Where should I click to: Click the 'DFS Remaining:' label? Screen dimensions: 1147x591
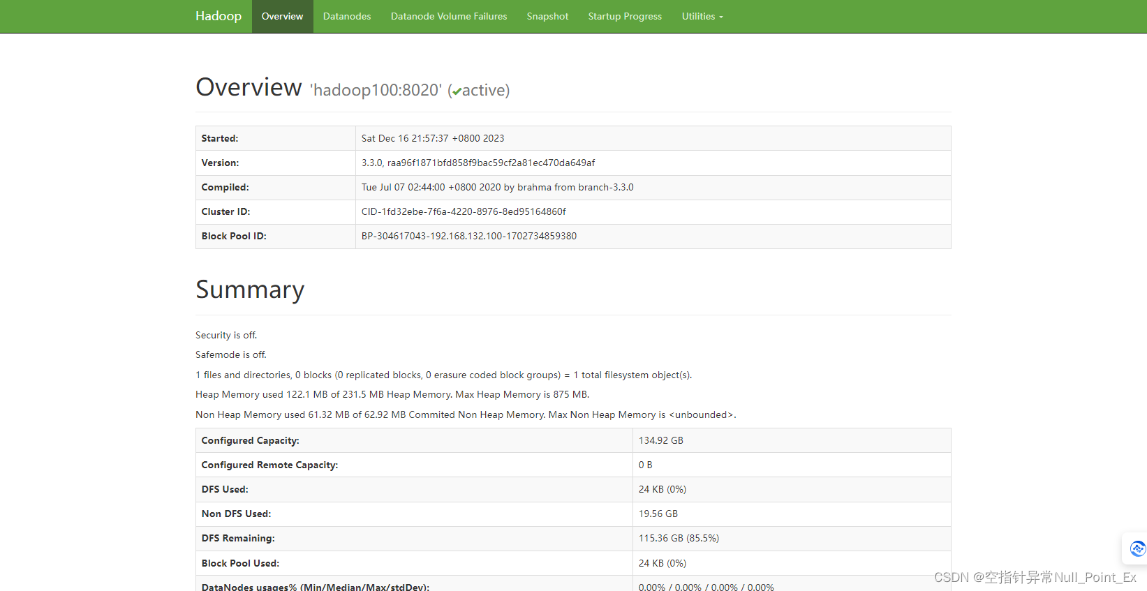coord(238,538)
